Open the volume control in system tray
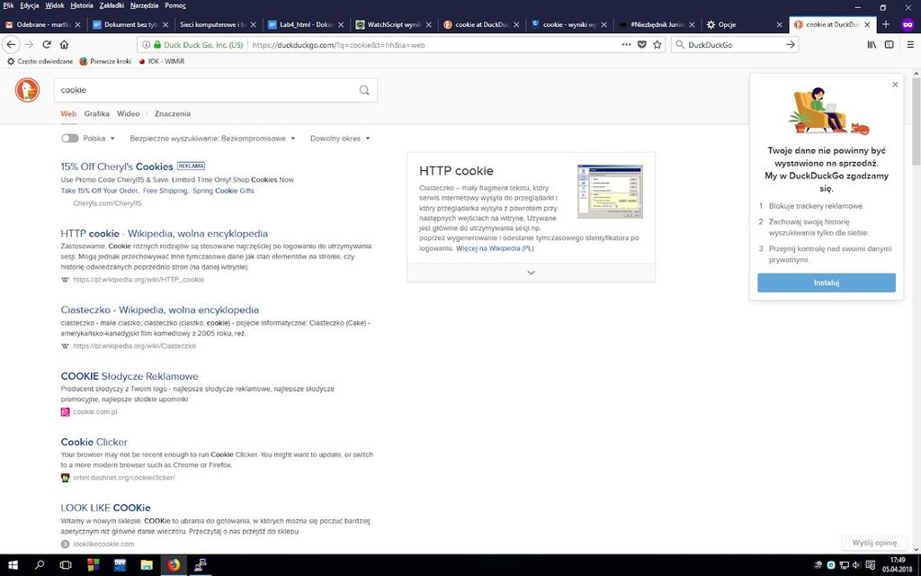 [x=856, y=565]
